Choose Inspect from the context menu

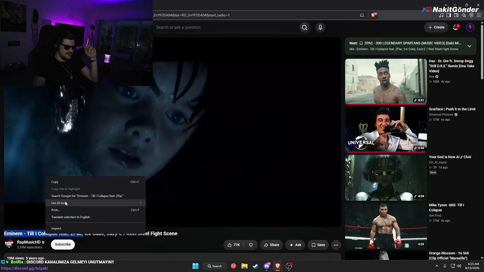click(95, 228)
